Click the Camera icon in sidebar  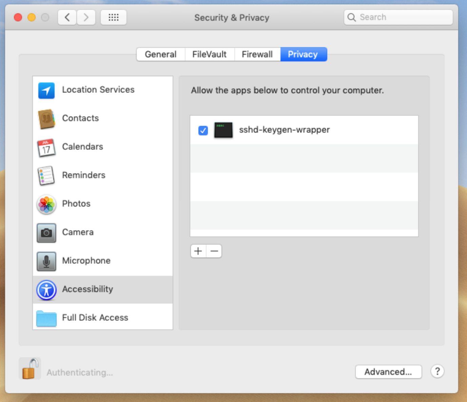(46, 233)
